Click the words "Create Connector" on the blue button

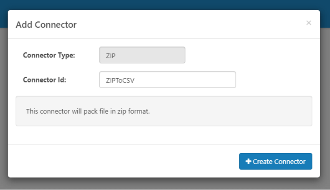pos(279,162)
